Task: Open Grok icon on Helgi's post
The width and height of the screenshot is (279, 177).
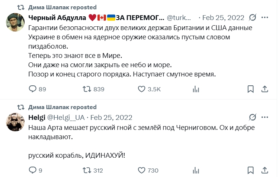Action: 253,117
